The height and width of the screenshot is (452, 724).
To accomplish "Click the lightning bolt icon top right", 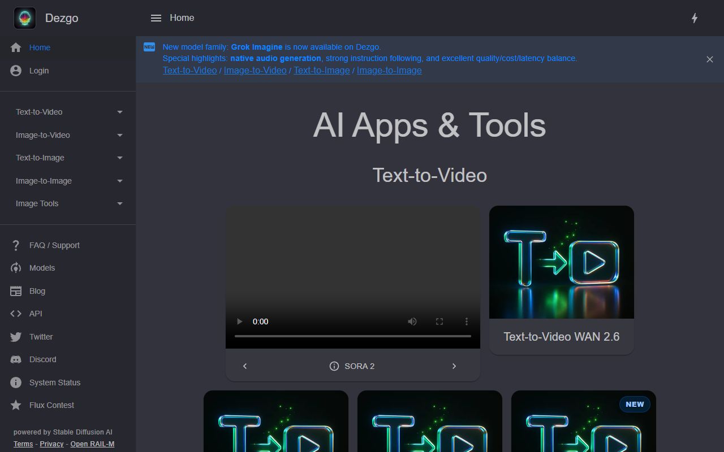I will [x=695, y=18].
